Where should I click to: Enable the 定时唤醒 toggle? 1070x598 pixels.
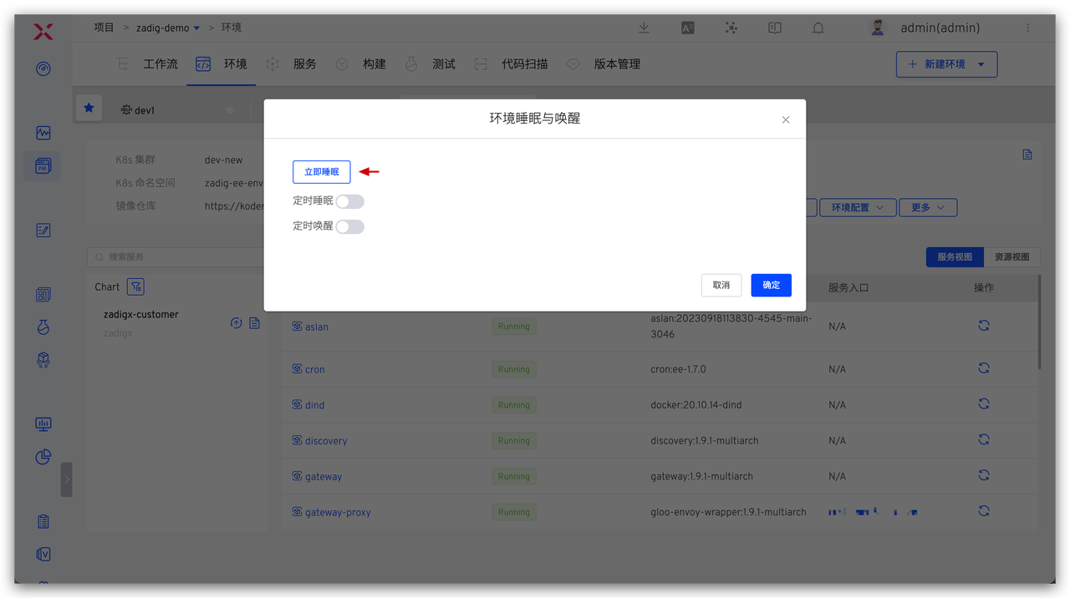pyautogui.click(x=349, y=226)
